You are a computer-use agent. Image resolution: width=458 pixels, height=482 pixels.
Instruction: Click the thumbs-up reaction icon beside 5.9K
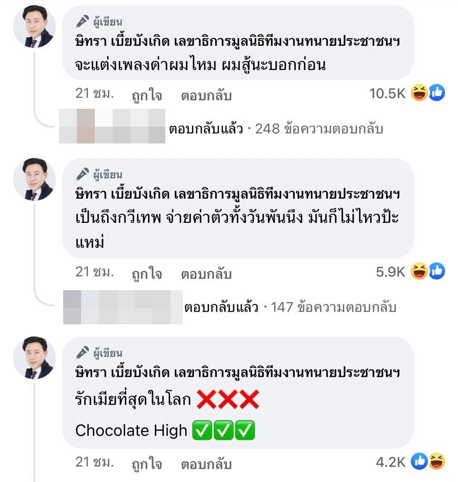437,271
